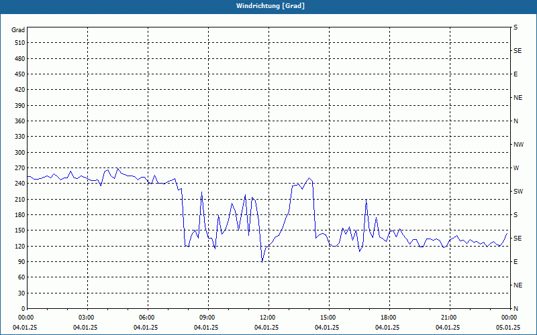Click the chart title 'Windrichtung [Grad]'
This screenshot has height=335, width=537.
pos(271,6)
